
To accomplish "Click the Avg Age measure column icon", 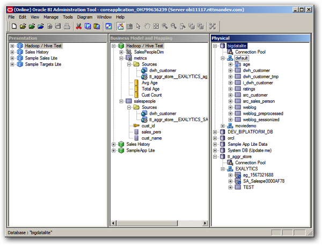I will [136, 83].
